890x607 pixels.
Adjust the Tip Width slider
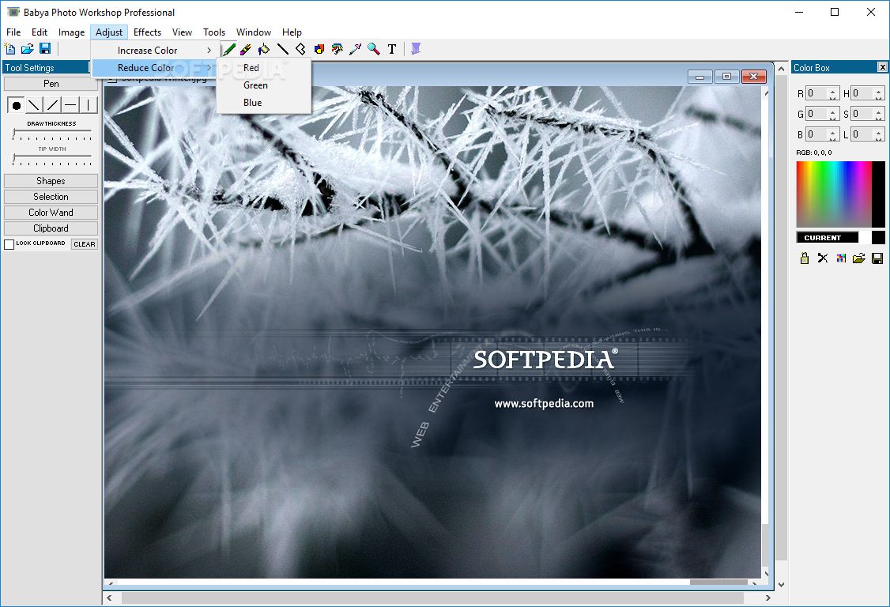pyautogui.click(x=52, y=160)
